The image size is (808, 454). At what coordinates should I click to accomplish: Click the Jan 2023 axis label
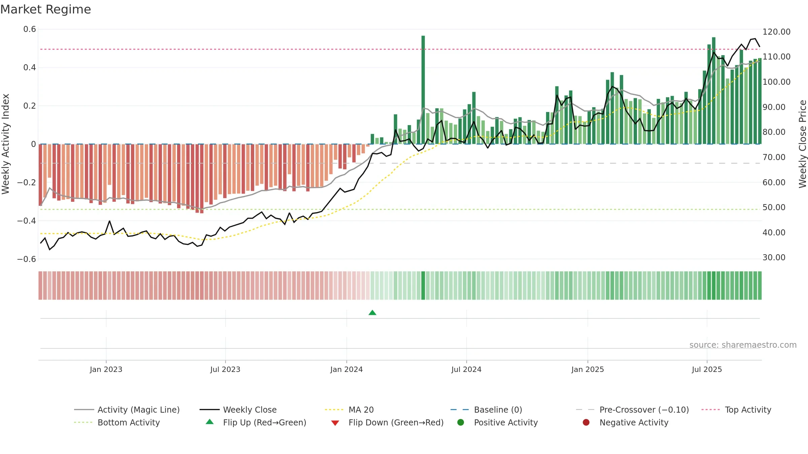pos(106,370)
